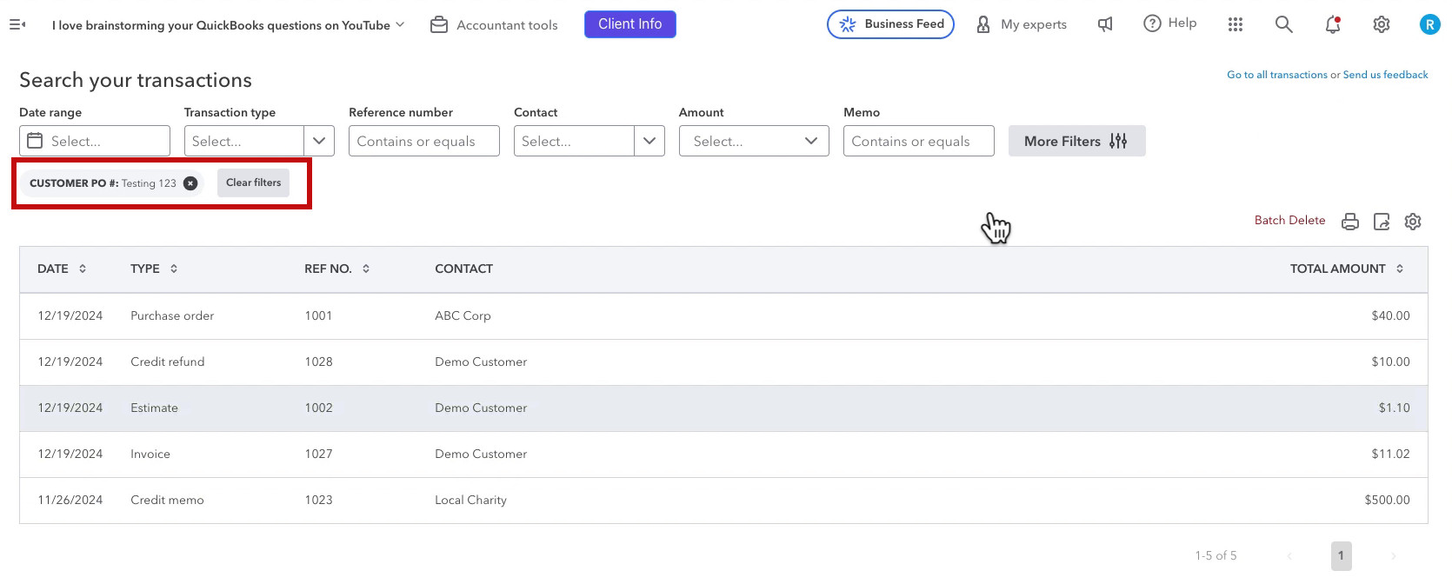Click the Clear filters button
The height and width of the screenshot is (584, 1452).
(x=254, y=182)
